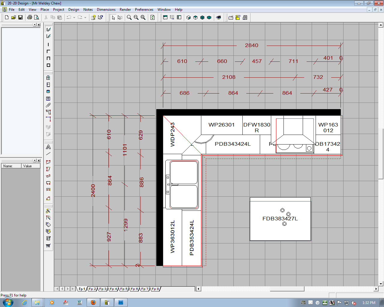This screenshot has width=384, height=307.
Task: Select the text annotation 'A' tool
Action: [48, 147]
